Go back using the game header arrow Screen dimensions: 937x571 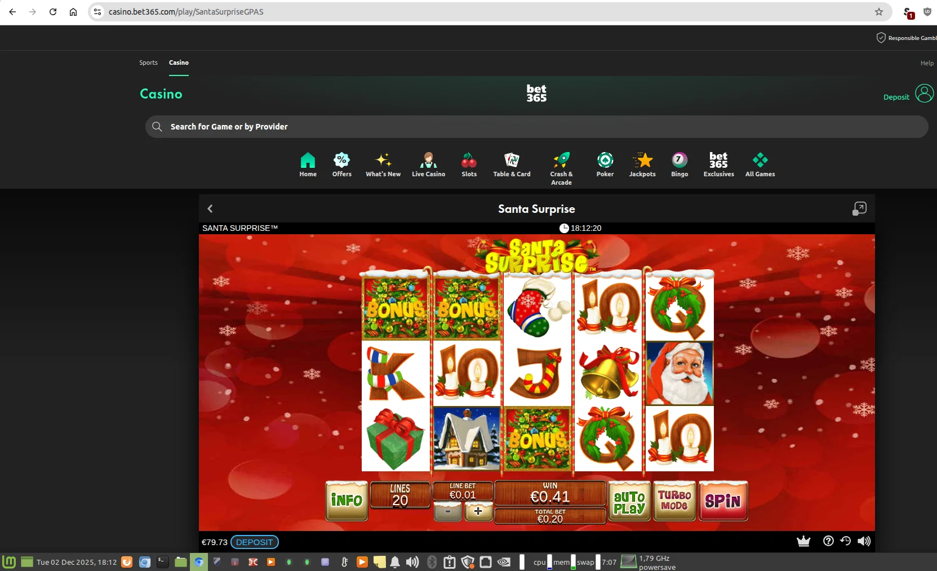coord(210,209)
